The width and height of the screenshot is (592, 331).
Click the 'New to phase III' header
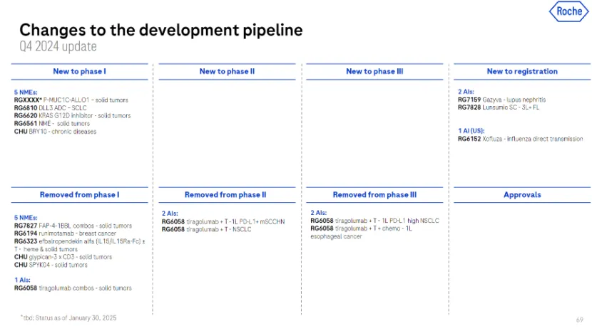(374, 71)
